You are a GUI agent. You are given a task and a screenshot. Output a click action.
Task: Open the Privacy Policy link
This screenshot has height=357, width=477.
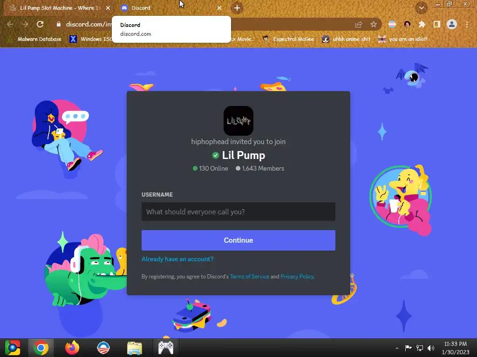(297, 277)
